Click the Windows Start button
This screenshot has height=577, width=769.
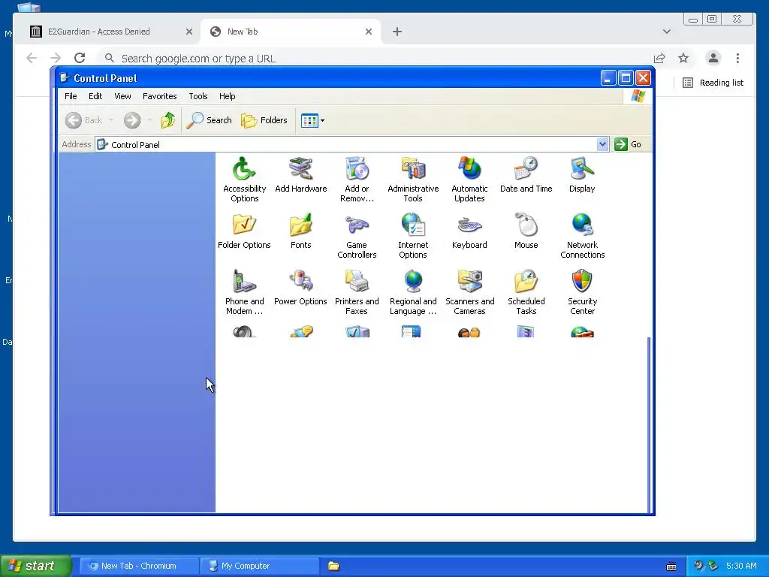[x=35, y=566]
